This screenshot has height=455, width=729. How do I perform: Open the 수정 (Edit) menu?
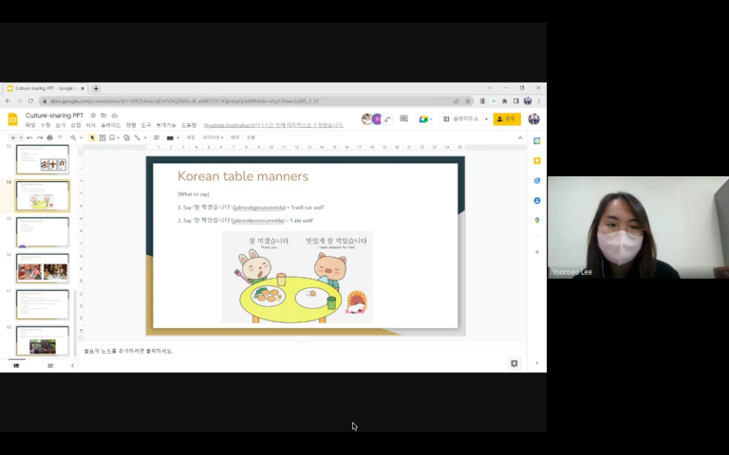pyautogui.click(x=46, y=125)
